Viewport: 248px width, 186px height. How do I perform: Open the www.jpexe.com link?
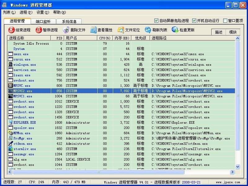point(228,182)
